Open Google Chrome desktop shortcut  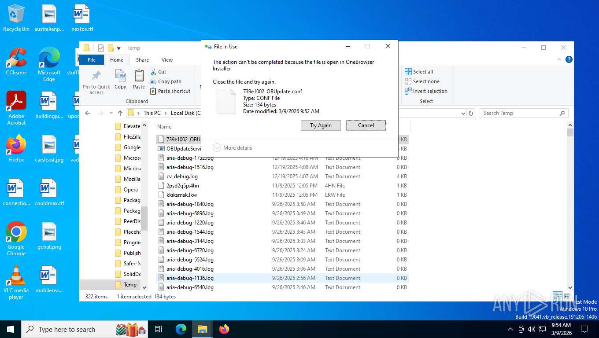coord(16,239)
